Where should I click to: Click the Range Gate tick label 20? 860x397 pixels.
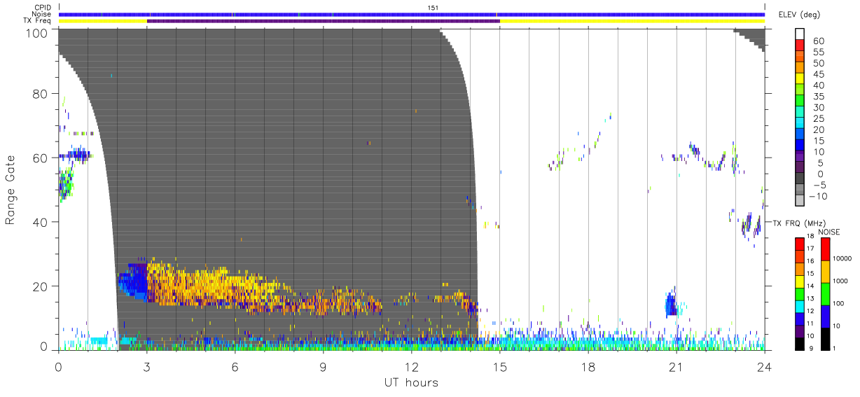tap(40, 286)
